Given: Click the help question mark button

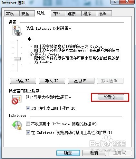Looking at the screenshot, I should point(115,2).
